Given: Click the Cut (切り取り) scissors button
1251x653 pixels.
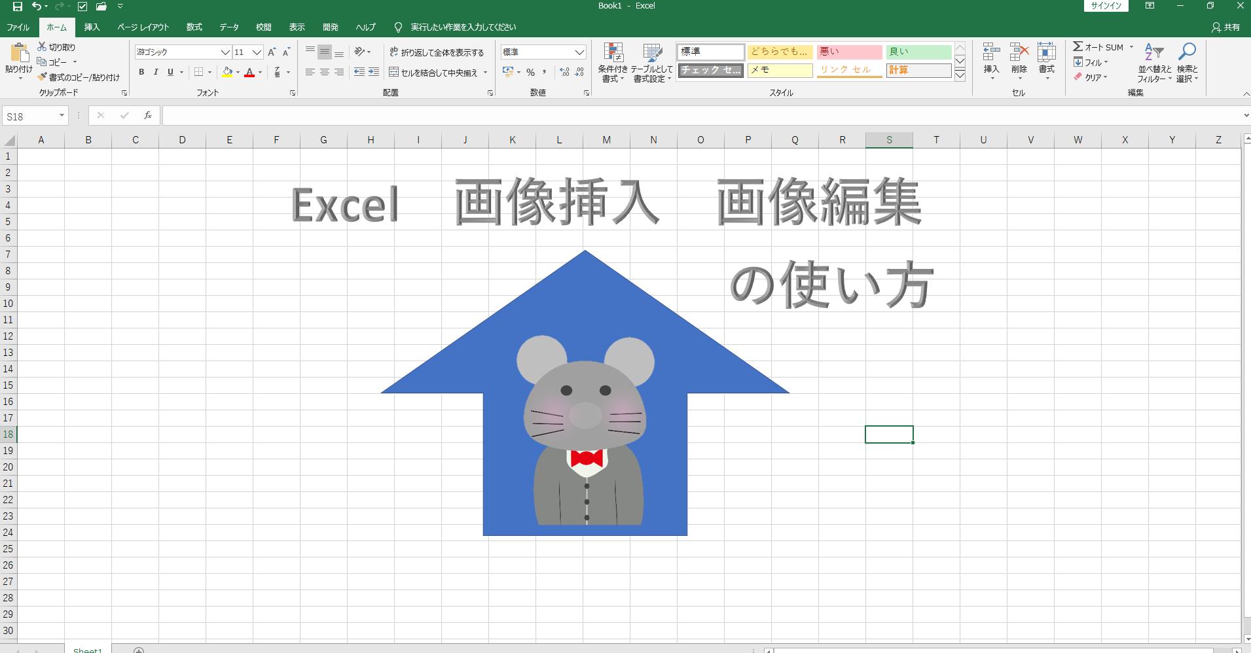Looking at the screenshot, I should coord(56,47).
